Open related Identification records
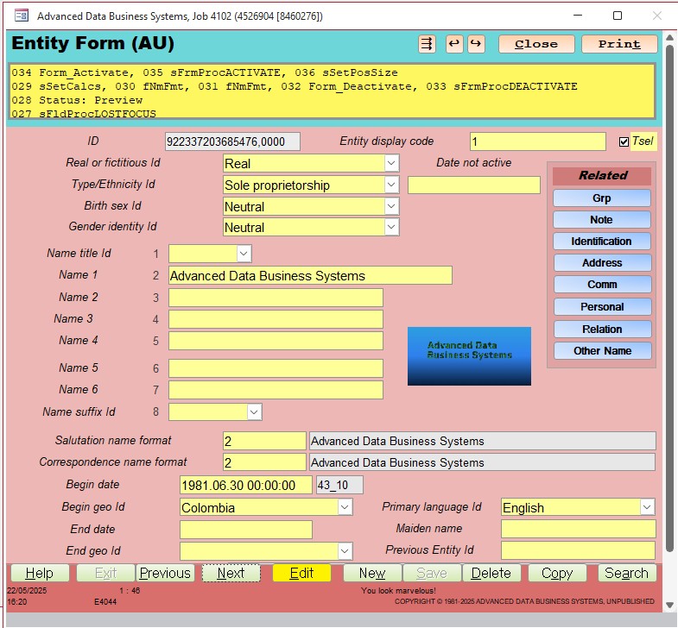The height and width of the screenshot is (628, 678). [x=601, y=242]
